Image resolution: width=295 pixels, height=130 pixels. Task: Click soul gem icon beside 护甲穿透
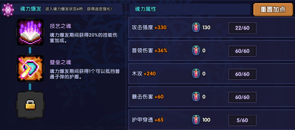[196, 120]
